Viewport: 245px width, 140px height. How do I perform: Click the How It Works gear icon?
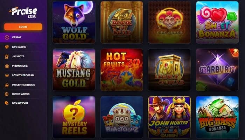(7, 94)
